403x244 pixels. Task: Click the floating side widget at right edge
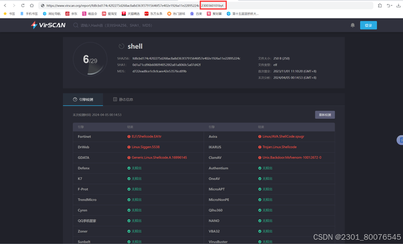click(x=400, y=140)
